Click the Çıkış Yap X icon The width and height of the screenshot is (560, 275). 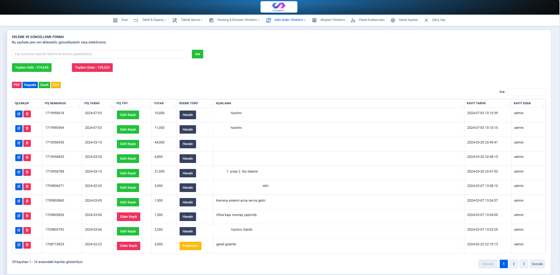[426, 20]
